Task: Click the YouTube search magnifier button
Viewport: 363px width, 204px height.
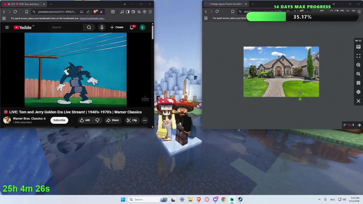Action: point(89,27)
